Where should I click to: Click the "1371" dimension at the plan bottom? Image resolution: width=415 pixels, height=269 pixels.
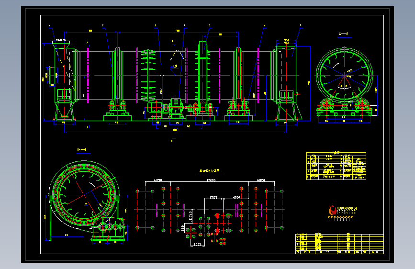click(197, 245)
